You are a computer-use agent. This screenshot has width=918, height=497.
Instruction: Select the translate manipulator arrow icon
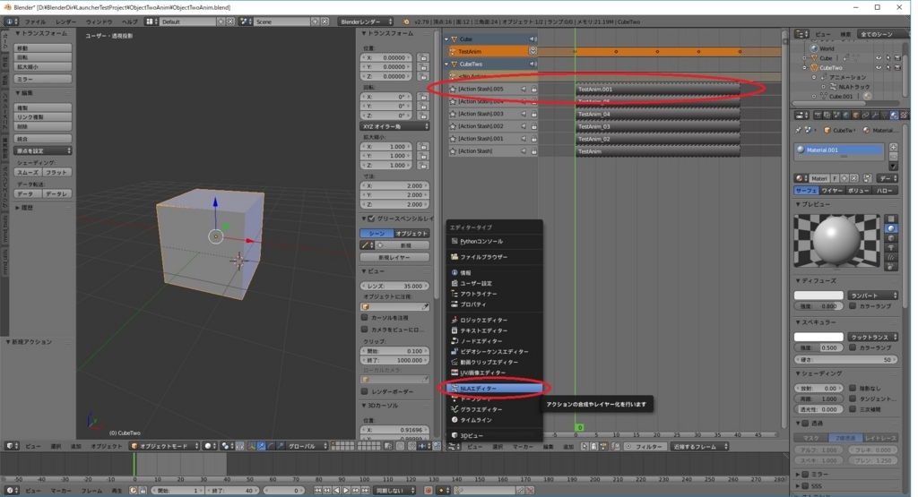(x=261, y=446)
